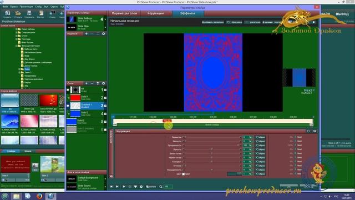Image resolution: width=355 pixels, height=200 pixels.
Task: Toggle the enable checkbox for layer 2 Solid 1
Action: (105, 98)
